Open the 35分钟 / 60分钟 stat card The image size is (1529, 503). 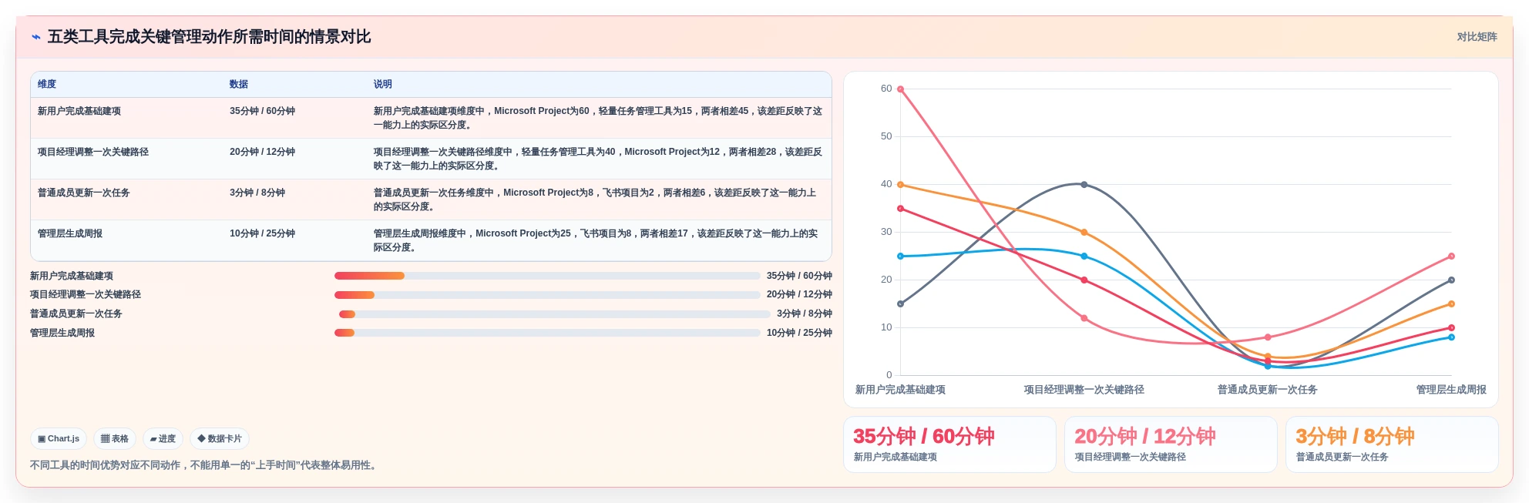point(949,444)
